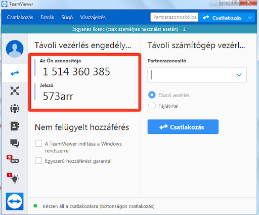Screen dimensions: 259x215
Task: Open the Meeting sidebar icon
Action: point(15,108)
